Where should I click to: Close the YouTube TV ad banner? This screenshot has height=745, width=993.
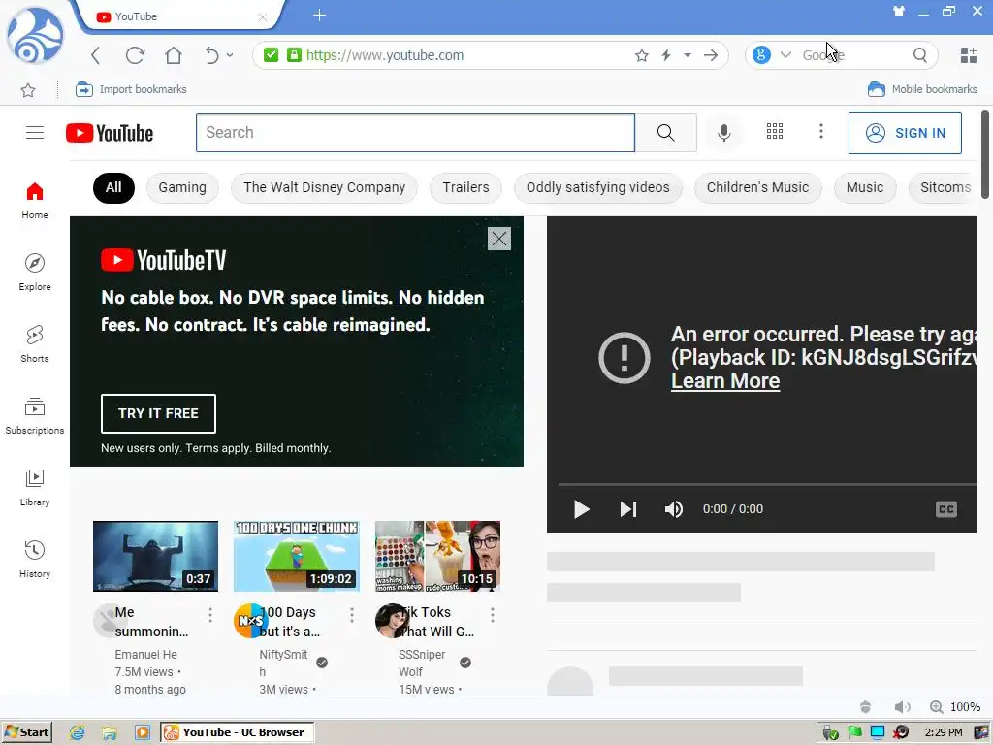499,239
